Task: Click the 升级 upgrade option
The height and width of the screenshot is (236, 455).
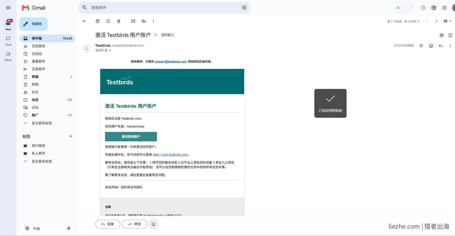Action: [36, 228]
